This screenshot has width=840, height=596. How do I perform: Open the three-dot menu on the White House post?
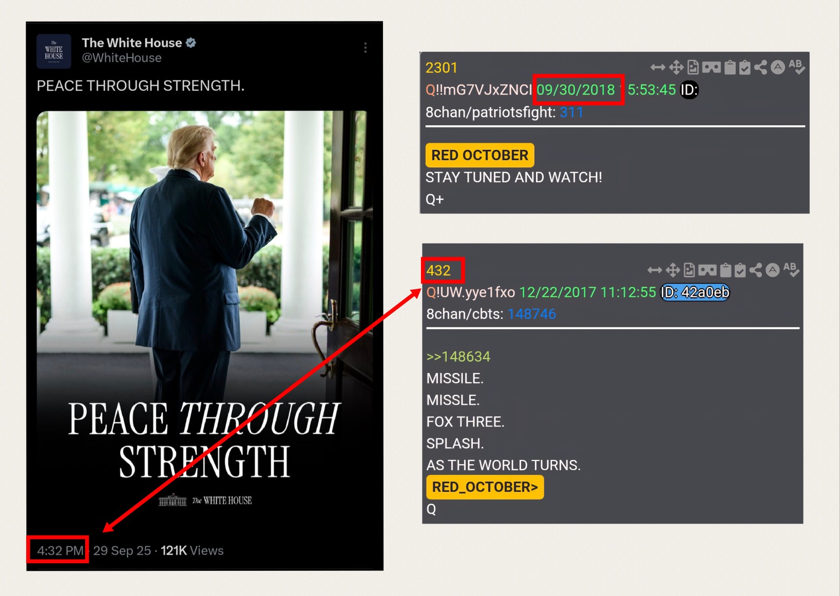pos(365,48)
